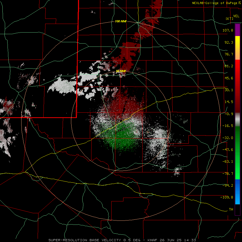Click the purple segment of the color bar
Image resolution: width=242 pixels, height=242 pixels.
(237, 30)
